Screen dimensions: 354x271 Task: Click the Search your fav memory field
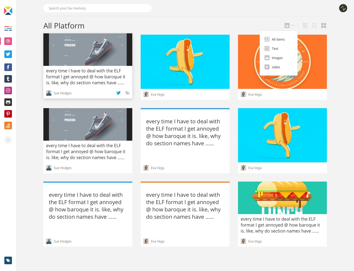98,8
